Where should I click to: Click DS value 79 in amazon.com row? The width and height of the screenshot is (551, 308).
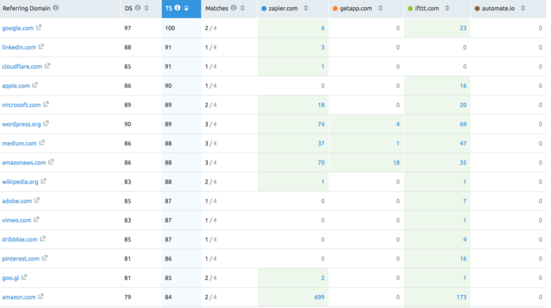coord(128,297)
